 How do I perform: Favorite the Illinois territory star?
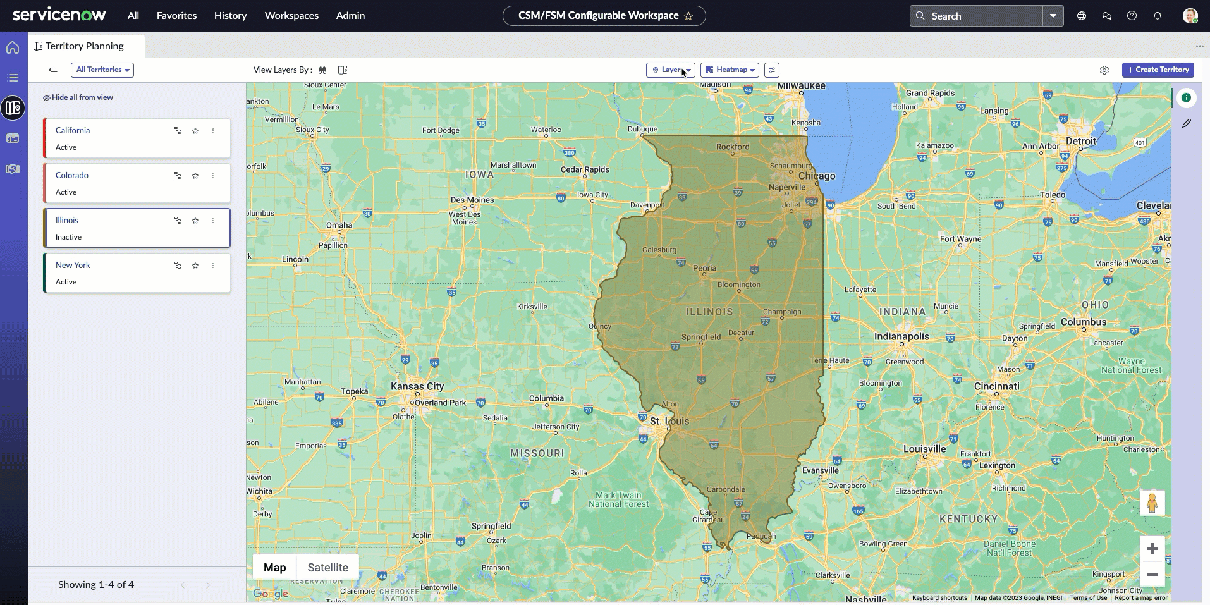tap(195, 221)
